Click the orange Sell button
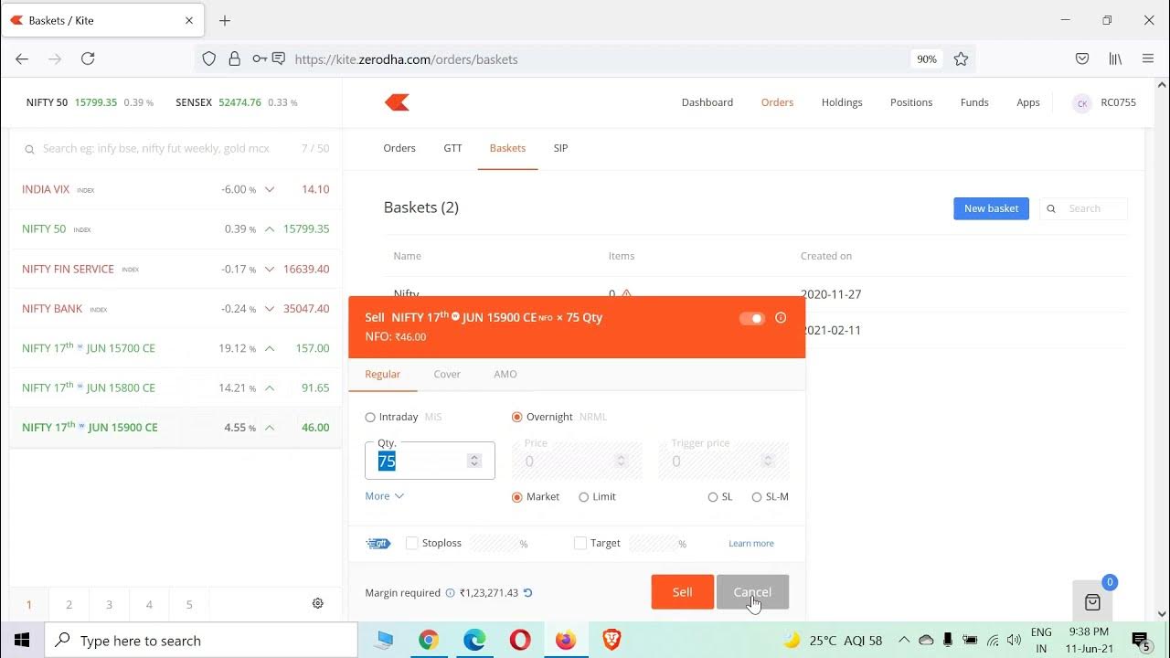Image resolution: width=1170 pixels, height=658 pixels. click(682, 592)
